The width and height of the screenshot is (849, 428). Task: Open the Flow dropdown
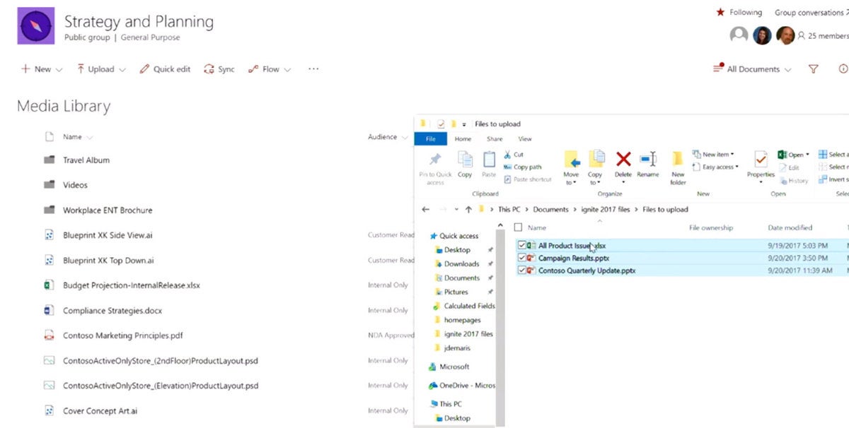click(269, 69)
